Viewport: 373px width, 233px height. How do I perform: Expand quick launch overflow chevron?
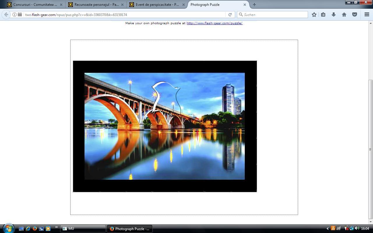[56, 227]
